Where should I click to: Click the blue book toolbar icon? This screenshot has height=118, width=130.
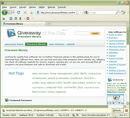11,19
